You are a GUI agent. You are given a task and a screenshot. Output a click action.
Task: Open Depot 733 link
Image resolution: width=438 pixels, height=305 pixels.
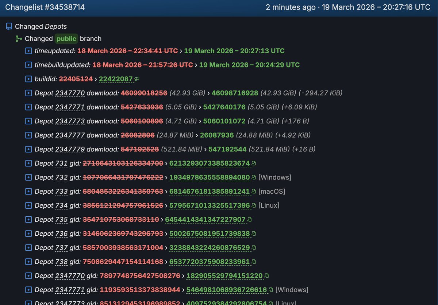tap(61, 191)
